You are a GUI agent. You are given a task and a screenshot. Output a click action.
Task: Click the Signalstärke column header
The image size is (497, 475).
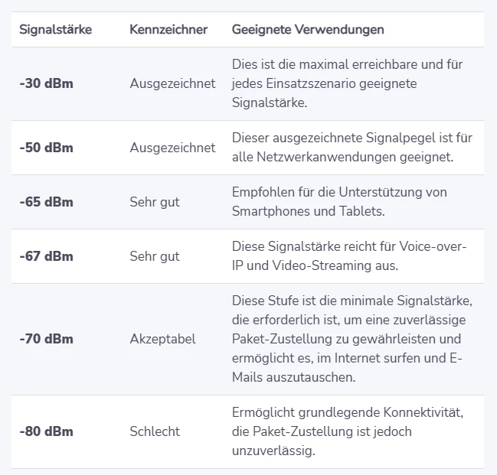[x=55, y=30]
